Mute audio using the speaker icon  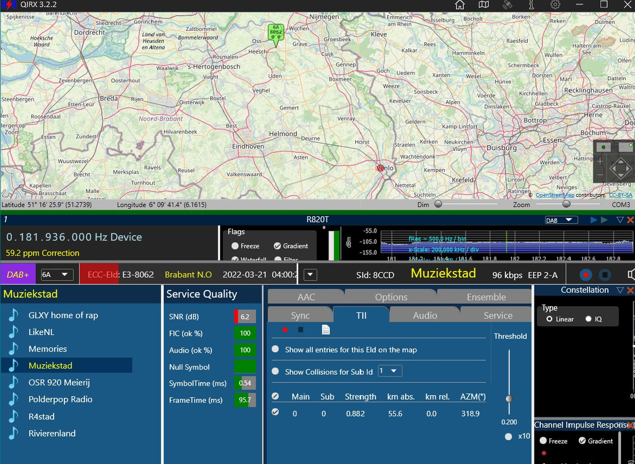click(631, 275)
